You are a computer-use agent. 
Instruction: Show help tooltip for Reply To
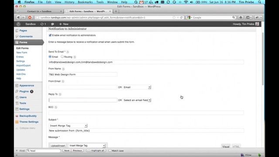[x=60, y=94]
